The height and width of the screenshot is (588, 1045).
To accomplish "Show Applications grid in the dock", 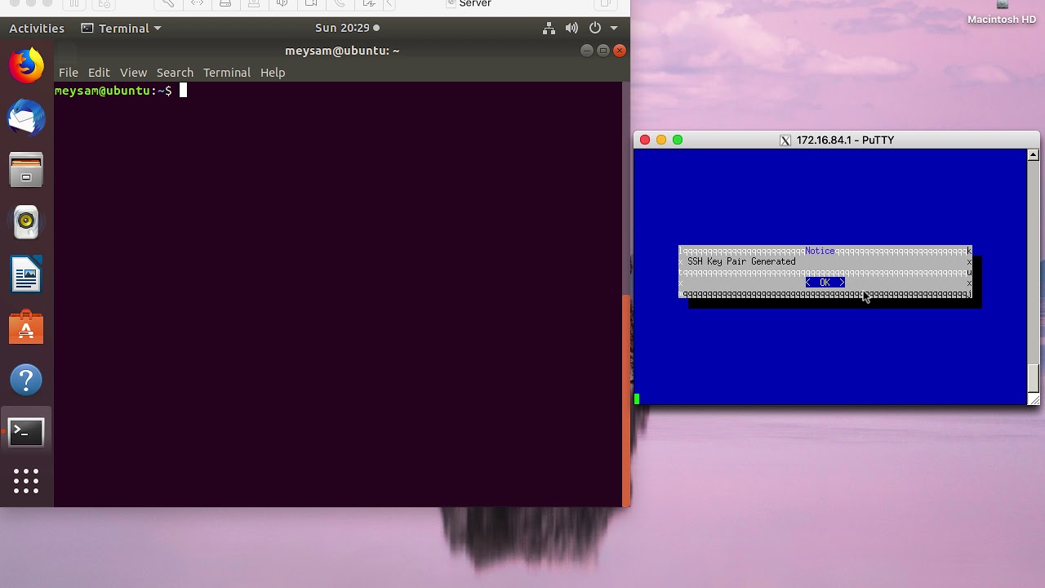I will (x=26, y=481).
